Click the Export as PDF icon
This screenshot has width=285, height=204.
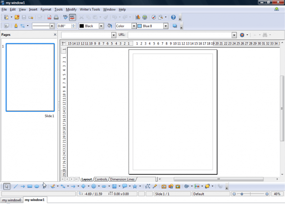tap(49, 17)
